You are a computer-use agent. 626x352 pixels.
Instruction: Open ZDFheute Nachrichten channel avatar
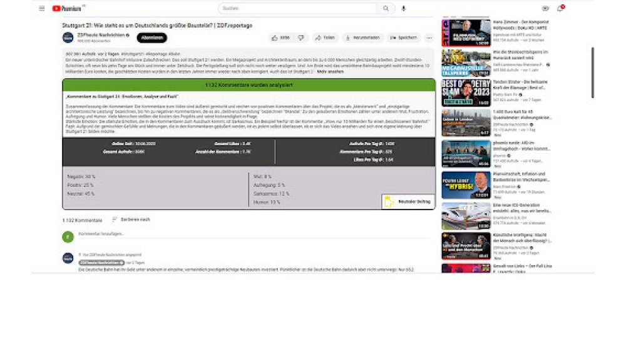click(x=68, y=38)
